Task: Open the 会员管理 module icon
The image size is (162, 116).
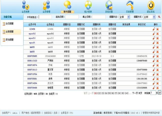Action: (x=46, y=6)
